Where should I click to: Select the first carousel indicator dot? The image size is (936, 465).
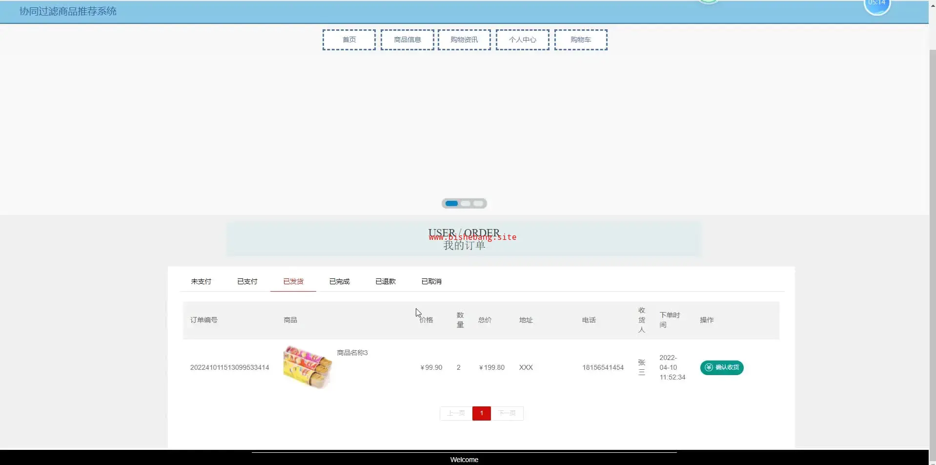coord(451,203)
